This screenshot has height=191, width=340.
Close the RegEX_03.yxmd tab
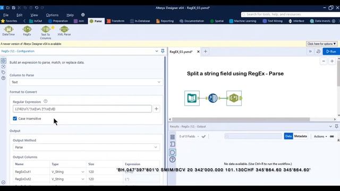click(x=198, y=51)
